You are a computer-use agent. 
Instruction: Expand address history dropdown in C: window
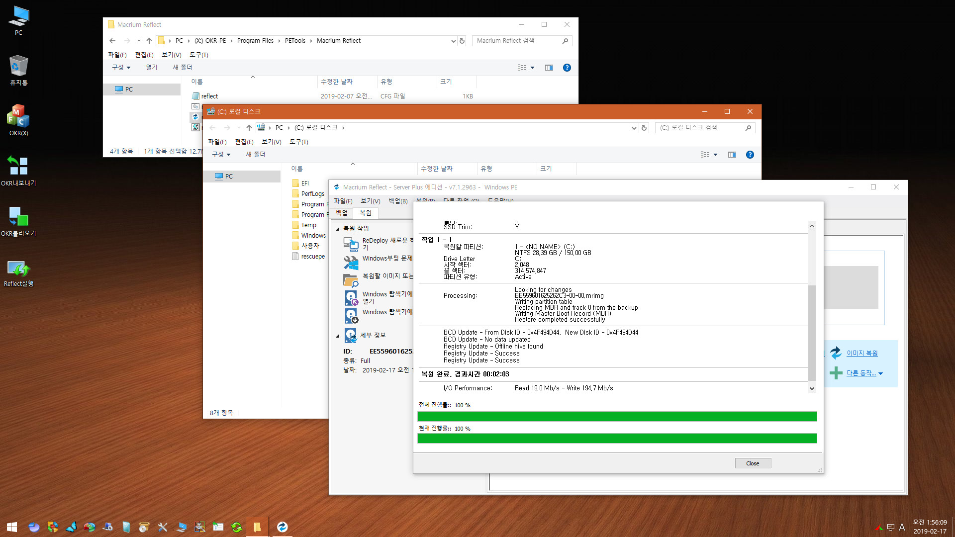pyautogui.click(x=634, y=128)
